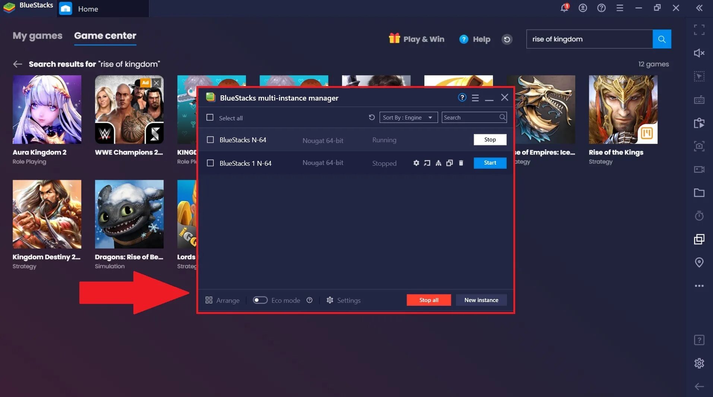This screenshot has height=397, width=713.
Task: Tick the BlueStacks 1 N-64 checkbox
Action: (x=210, y=163)
